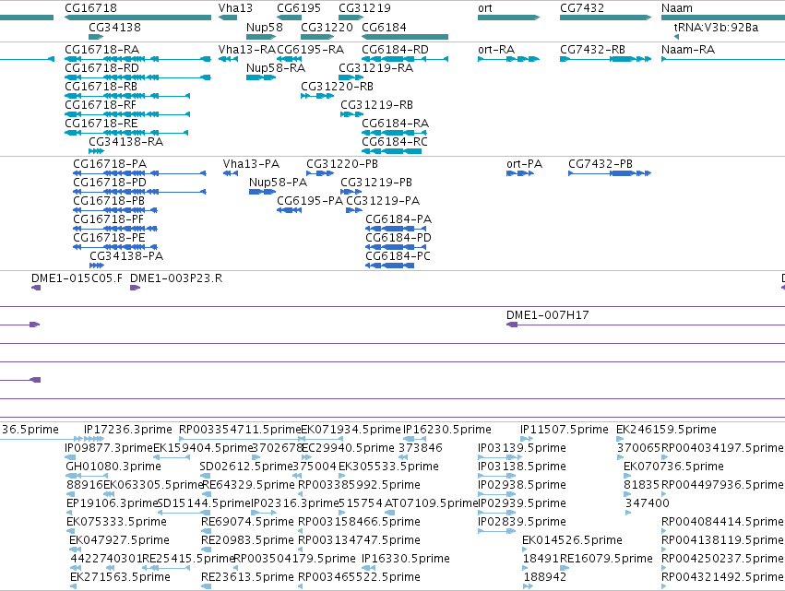
Task: Select the CG34138 gene label
Action: coord(114,27)
